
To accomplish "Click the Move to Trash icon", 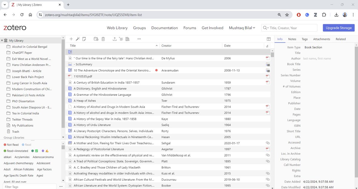I will [x=103, y=39].
